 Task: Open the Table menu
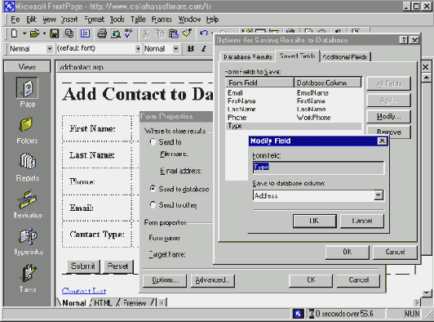(138, 20)
